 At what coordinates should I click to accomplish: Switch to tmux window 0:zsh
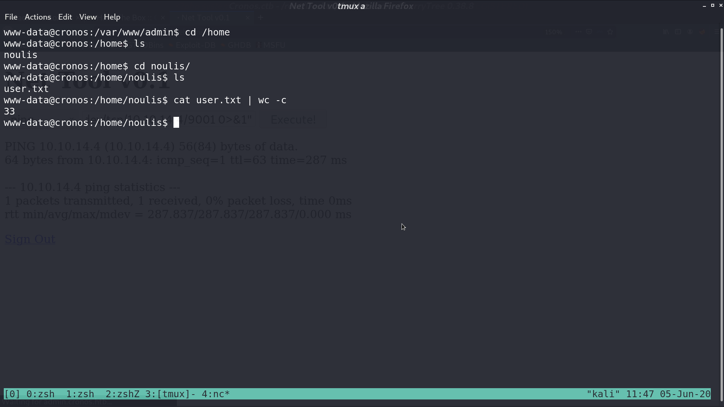pos(40,394)
